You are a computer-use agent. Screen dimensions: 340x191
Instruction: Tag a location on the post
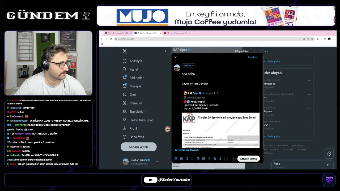point(209,159)
